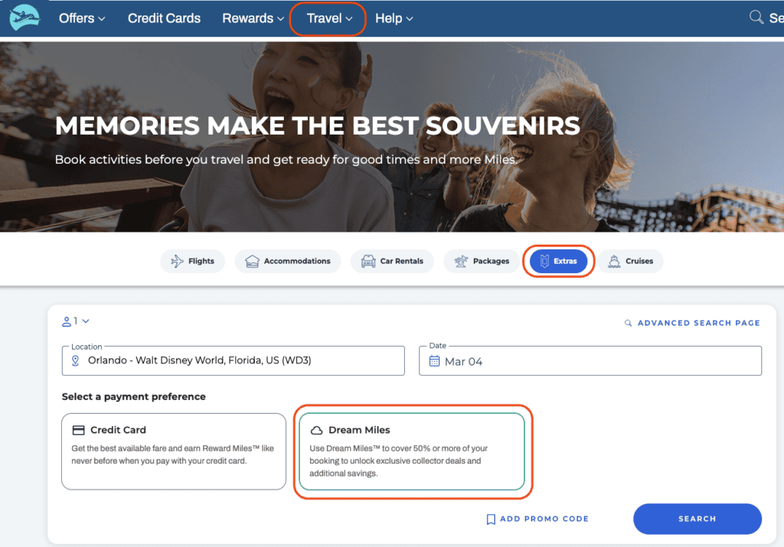Open the Rewards dropdown menu

(253, 18)
